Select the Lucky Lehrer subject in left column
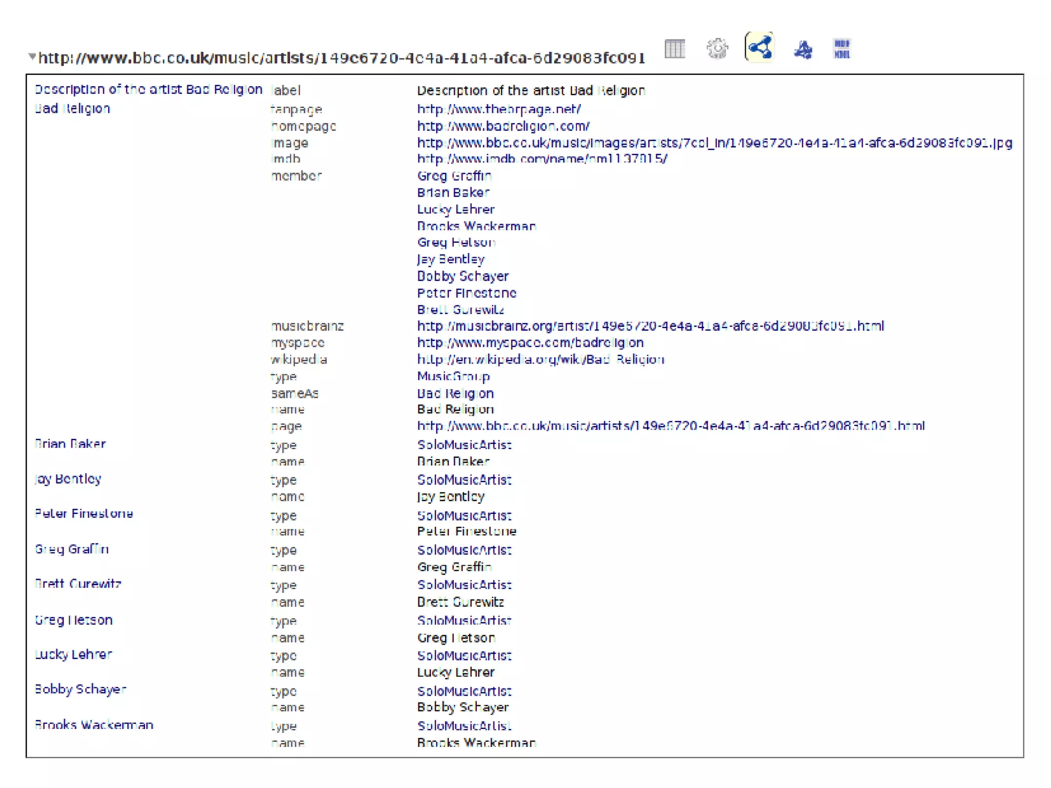 [x=73, y=655]
